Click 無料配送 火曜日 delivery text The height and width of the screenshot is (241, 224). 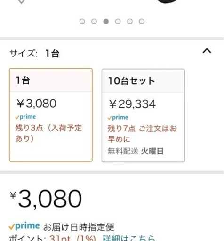136,152
